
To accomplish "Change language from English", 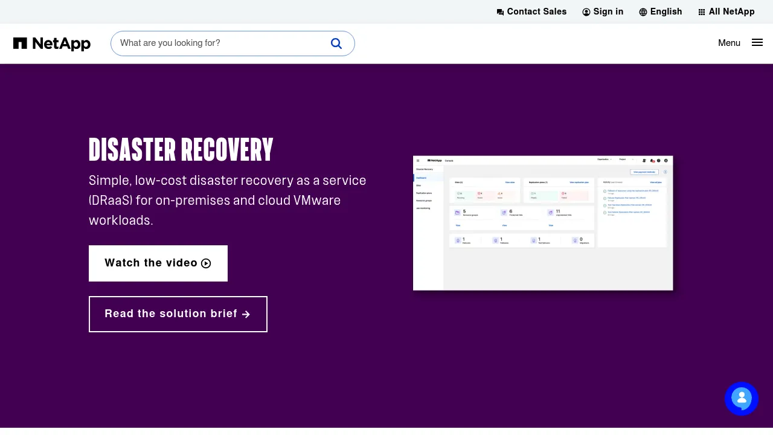I will click(661, 11).
